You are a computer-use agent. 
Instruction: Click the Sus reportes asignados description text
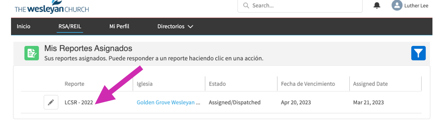point(153,58)
